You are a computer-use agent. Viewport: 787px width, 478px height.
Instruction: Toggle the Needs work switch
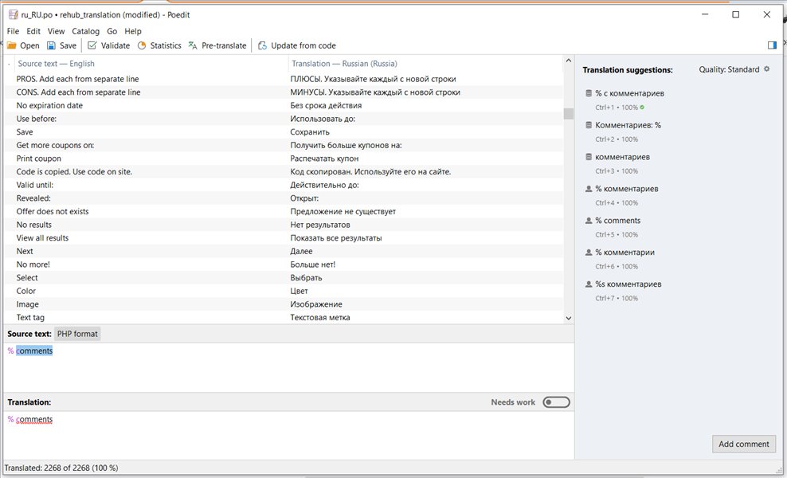pyautogui.click(x=556, y=402)
